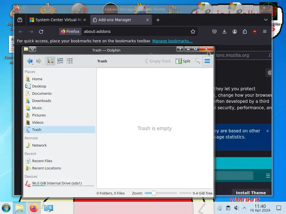Click show desktop button in taskbar
Screen dimensions: 286x214
(x=278, y=208)
